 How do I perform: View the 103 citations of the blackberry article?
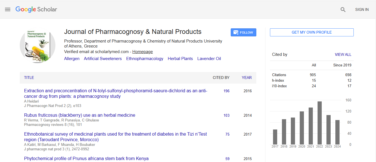(x=227, y=115)
